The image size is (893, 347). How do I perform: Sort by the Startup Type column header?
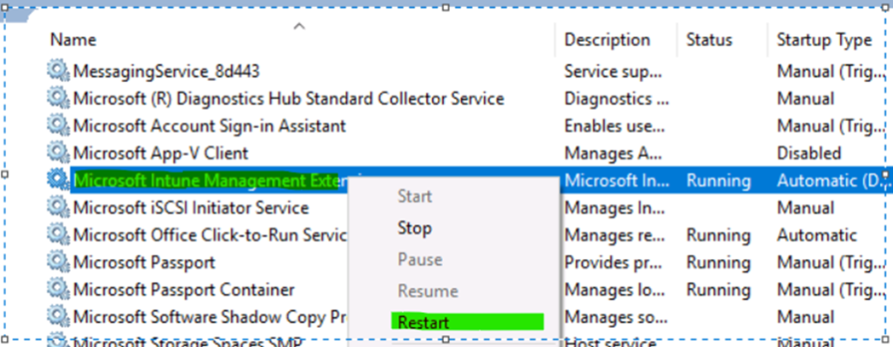click(x=824, y=40)
